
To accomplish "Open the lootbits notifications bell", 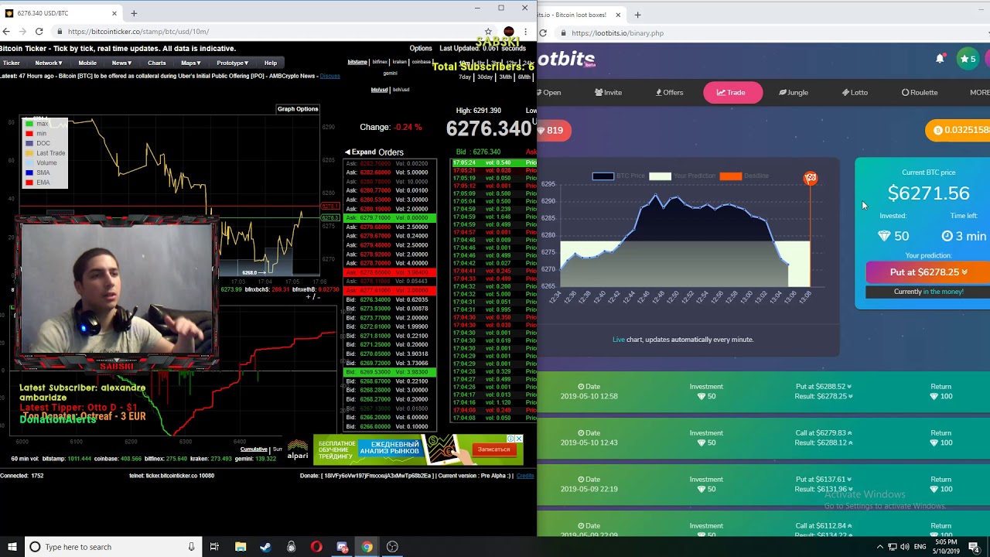I will (940, 59).
